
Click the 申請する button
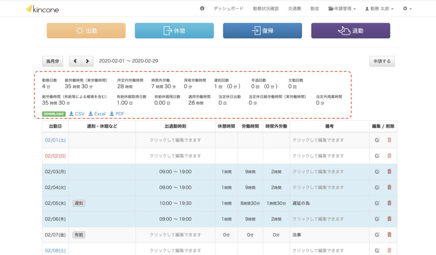coord(382,61)
